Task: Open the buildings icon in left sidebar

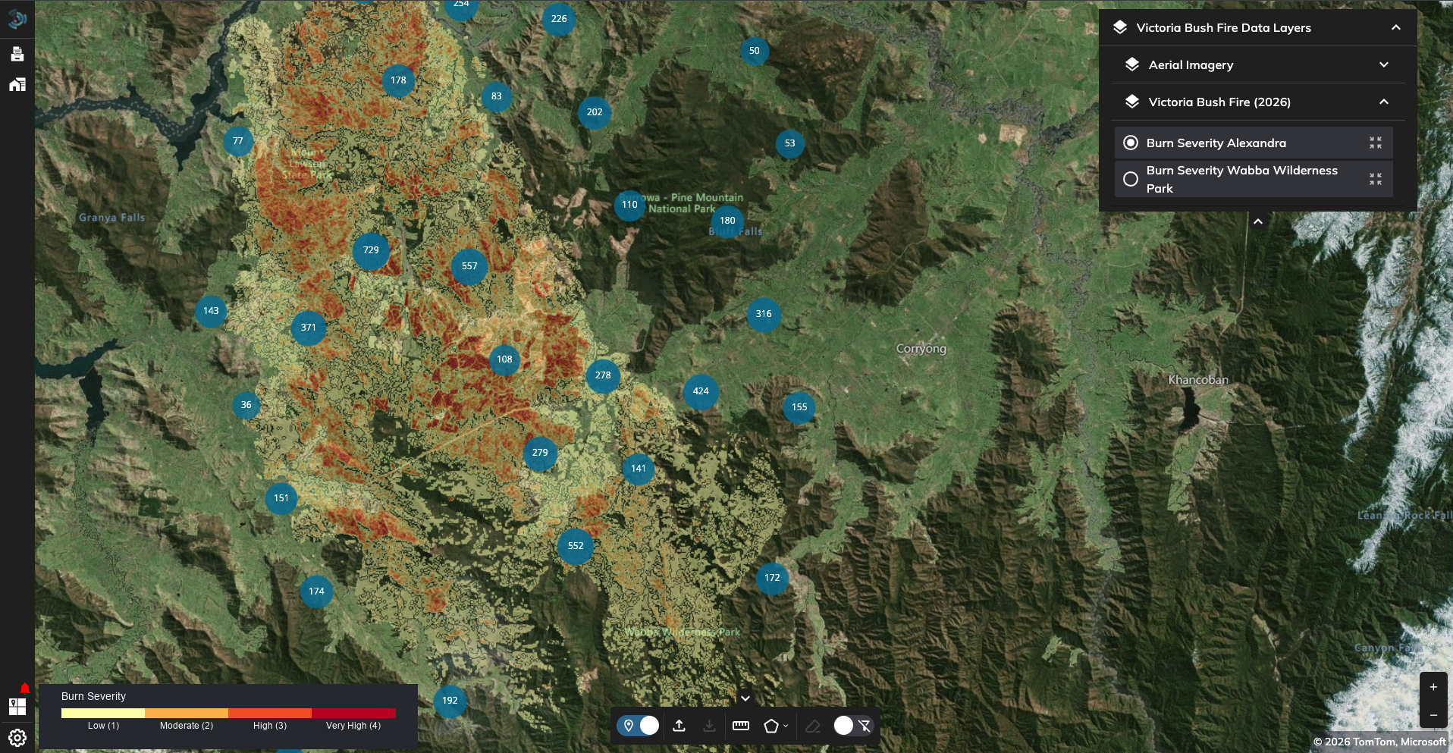Action: click(17, 84)
